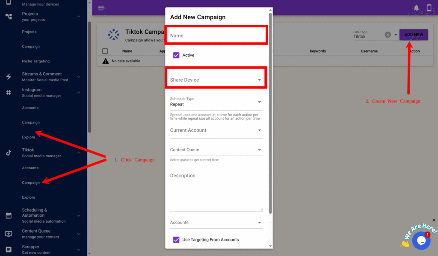Clear the Filter App Tiktok selection
Screen dimensions: 438x256
(388, 35)
